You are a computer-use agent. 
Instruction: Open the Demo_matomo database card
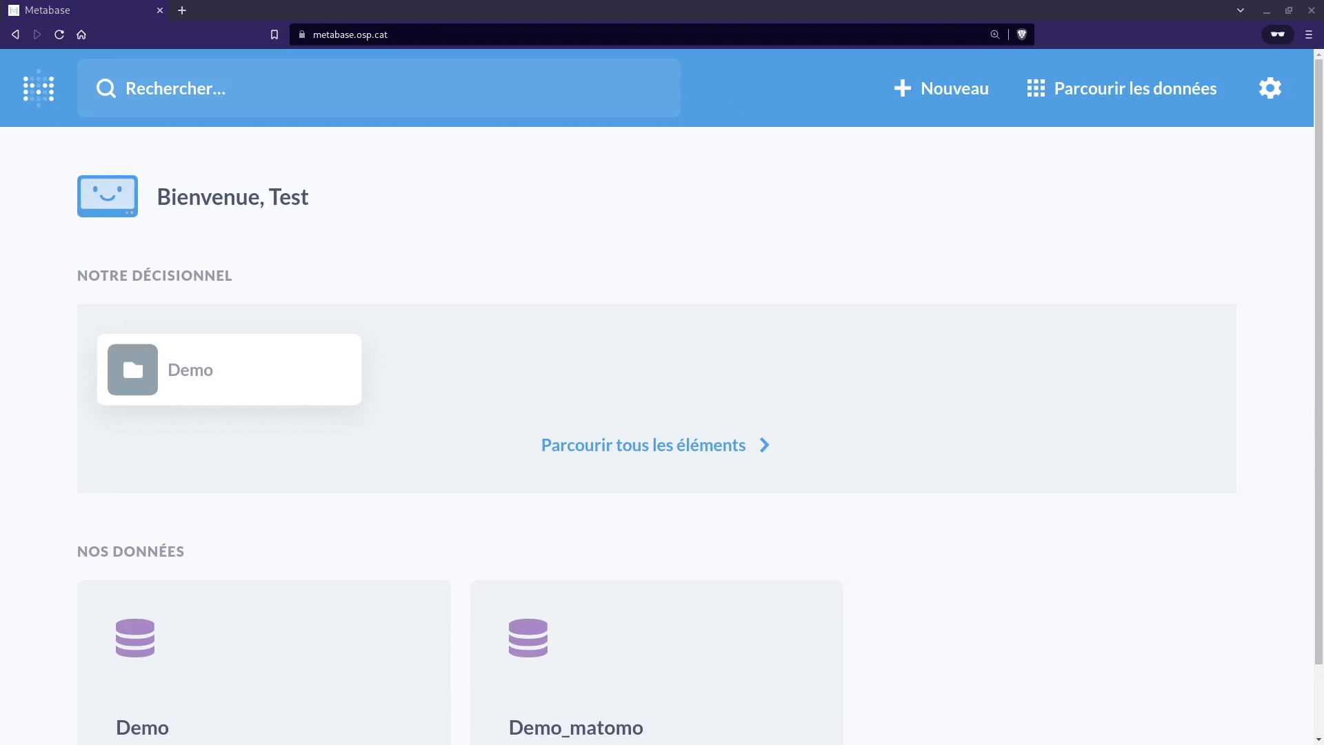pyautogui.click(x=656, y=663)
